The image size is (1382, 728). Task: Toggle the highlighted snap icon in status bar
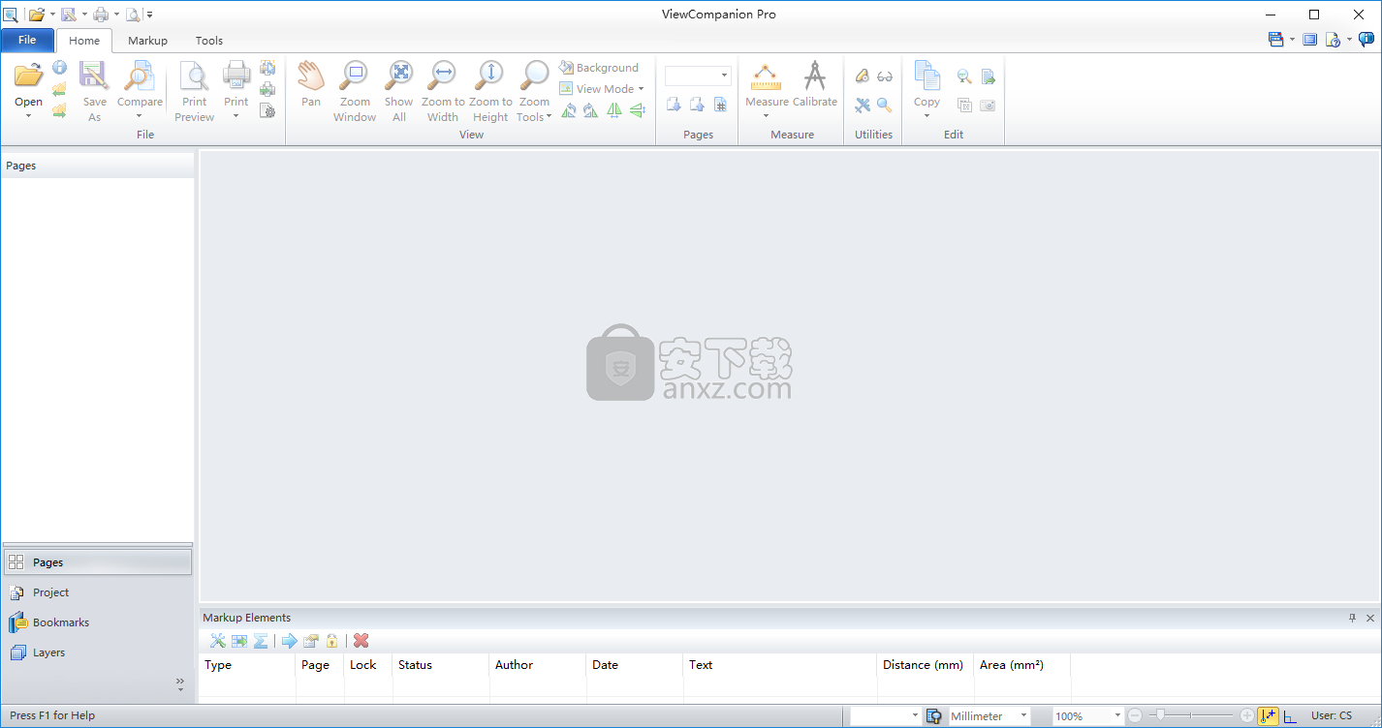coord(1268,715)
